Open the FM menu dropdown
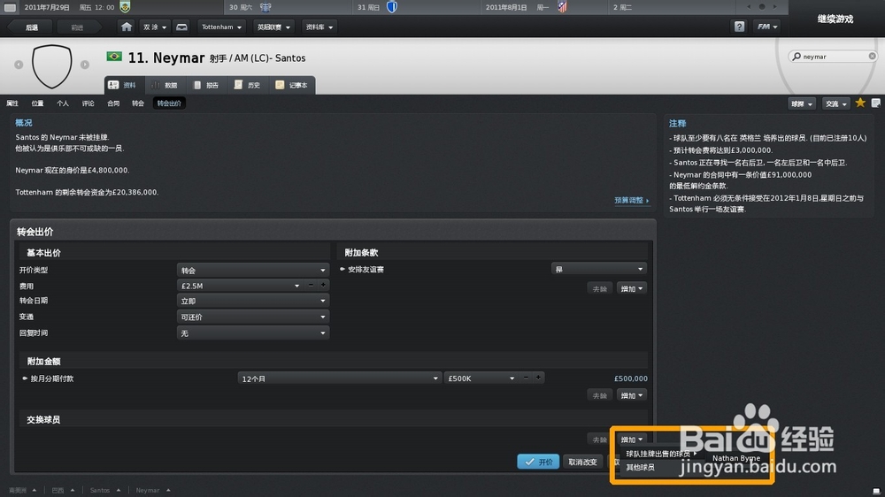This screenshot has width=885, height=497. pyautogui.click(x=767, y=27)
